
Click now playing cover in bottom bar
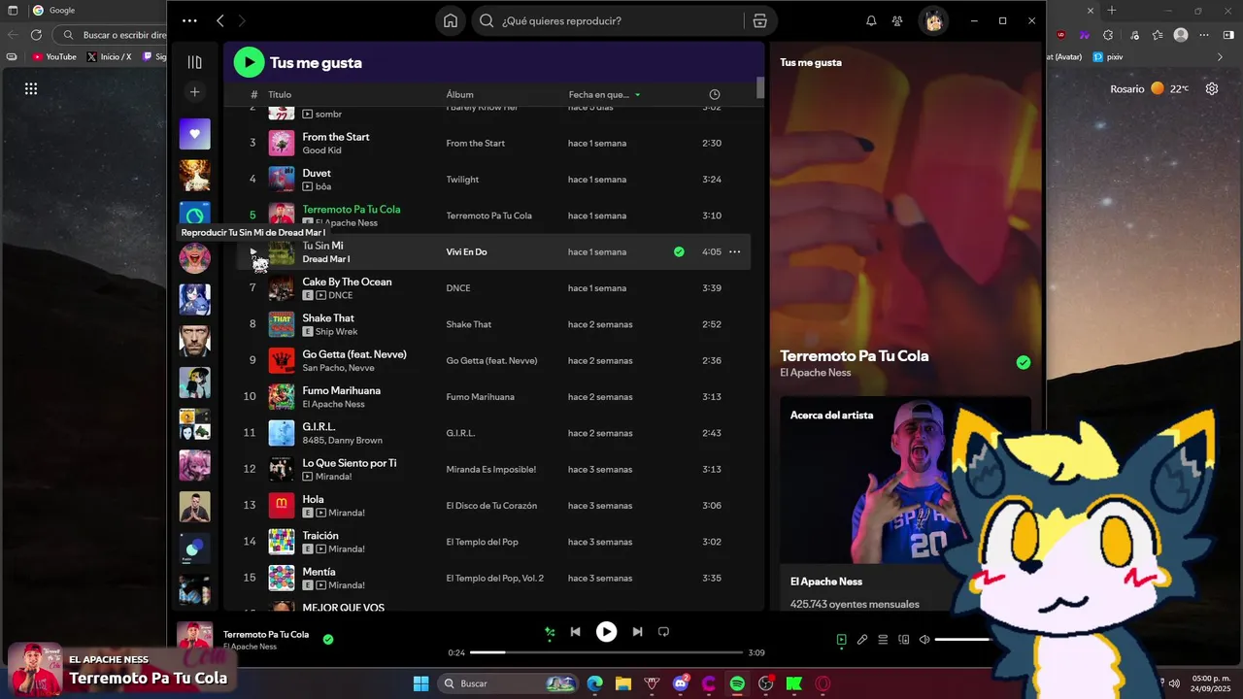coord(194,637)
